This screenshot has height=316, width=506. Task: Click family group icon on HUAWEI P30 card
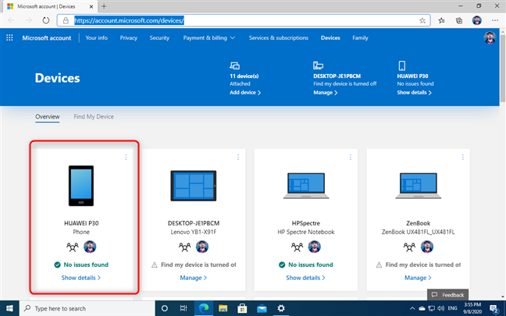[73, 247]
